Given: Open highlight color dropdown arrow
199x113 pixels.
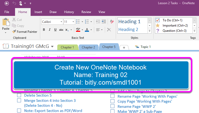Looking at the screenshot, I should (x=82, y=30).
